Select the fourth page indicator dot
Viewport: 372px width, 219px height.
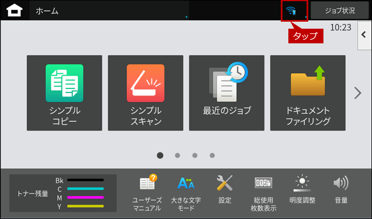(212, 155)
